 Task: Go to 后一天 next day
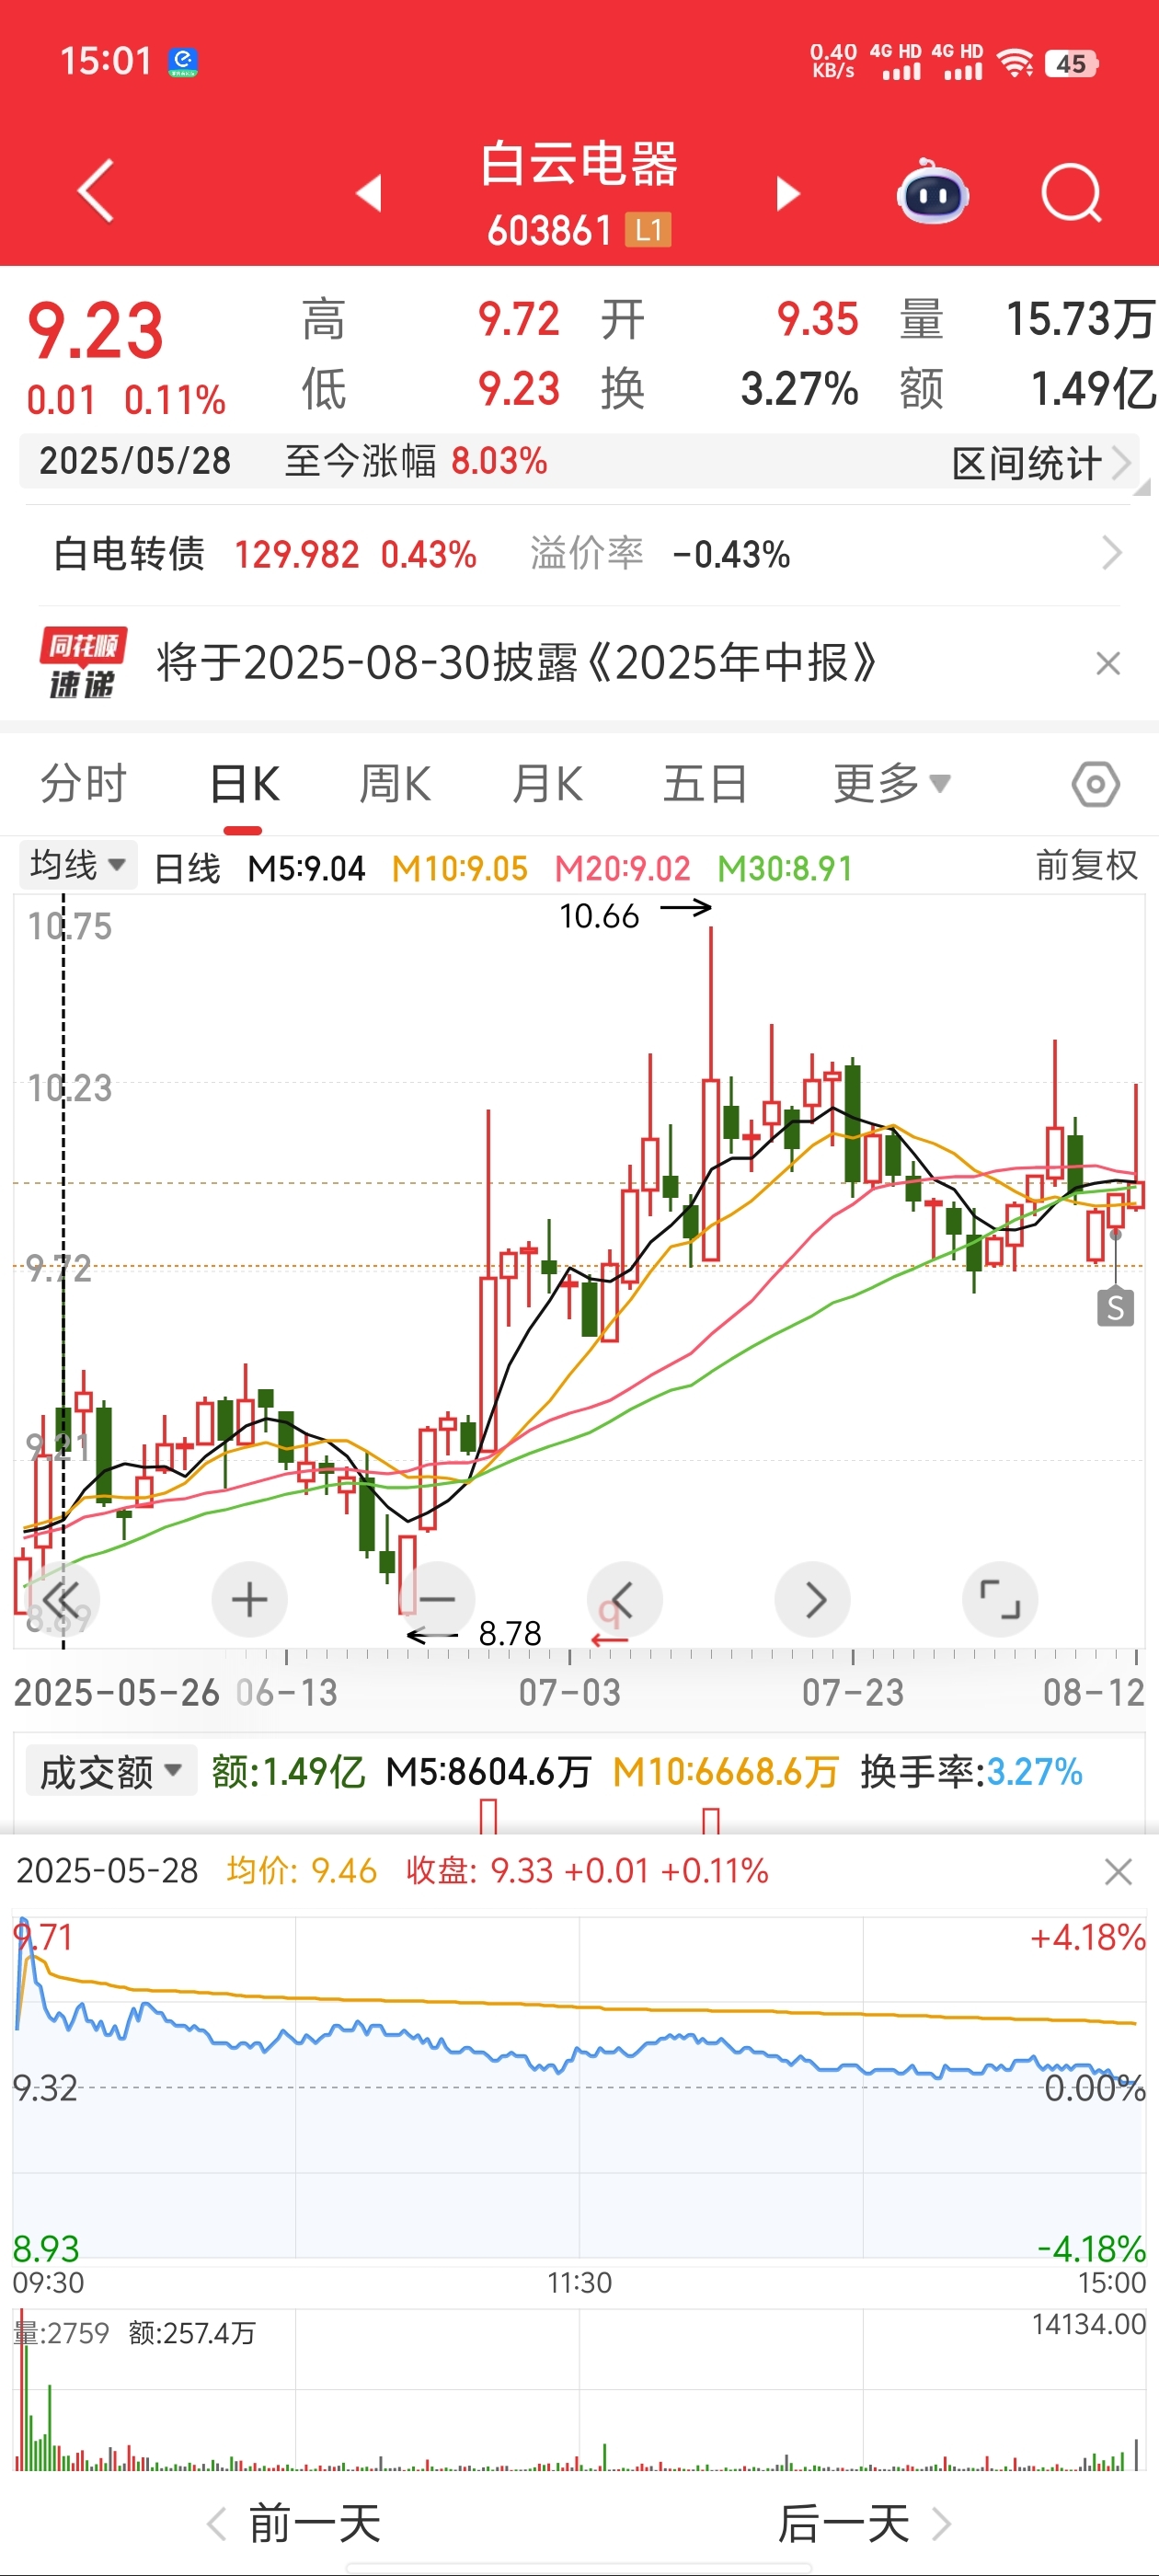click(865, 2523)
